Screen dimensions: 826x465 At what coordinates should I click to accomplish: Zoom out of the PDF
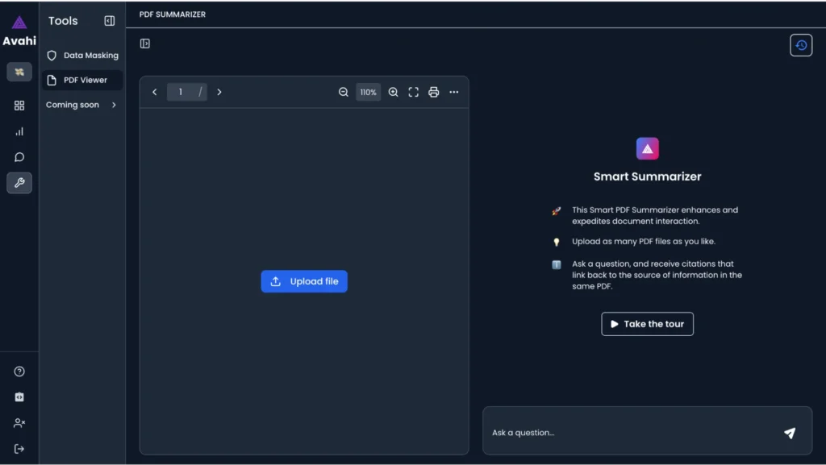point(344,92)
